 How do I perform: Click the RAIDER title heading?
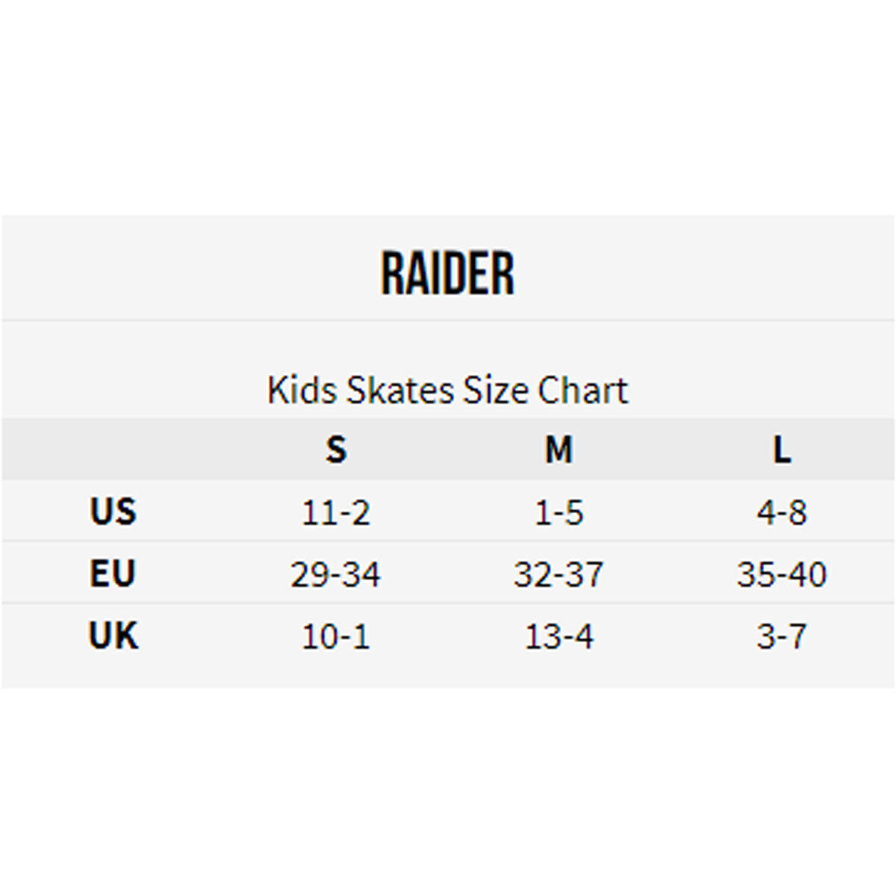click(x=447, y=273)
